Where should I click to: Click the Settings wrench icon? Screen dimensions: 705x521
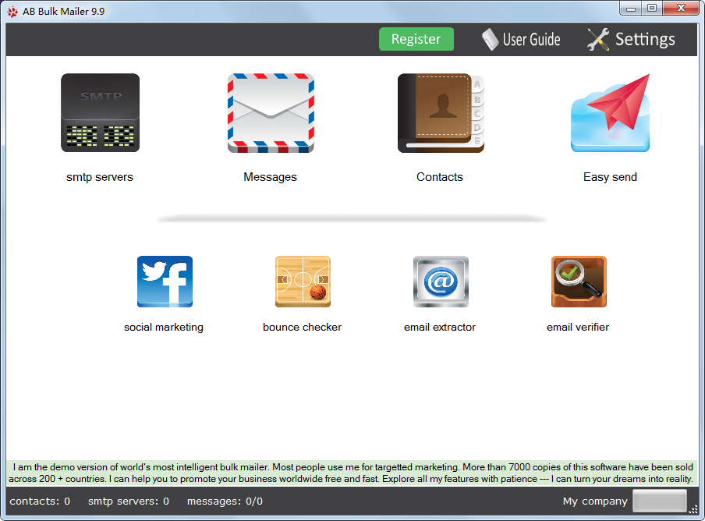pos(598,40)
